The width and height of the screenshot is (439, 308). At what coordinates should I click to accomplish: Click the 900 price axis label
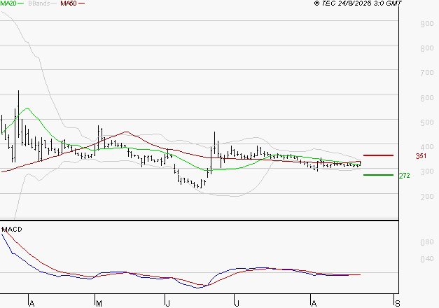coord(425,24)
